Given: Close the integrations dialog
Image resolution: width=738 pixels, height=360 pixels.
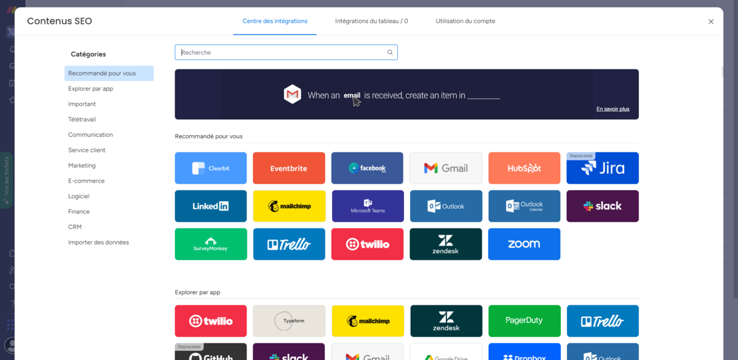Looking at the screenshot, I should (x=711, y=22).
